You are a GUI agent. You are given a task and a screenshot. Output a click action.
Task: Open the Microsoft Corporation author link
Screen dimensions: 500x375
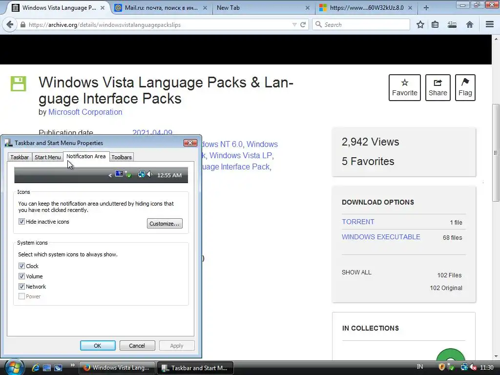85,112
